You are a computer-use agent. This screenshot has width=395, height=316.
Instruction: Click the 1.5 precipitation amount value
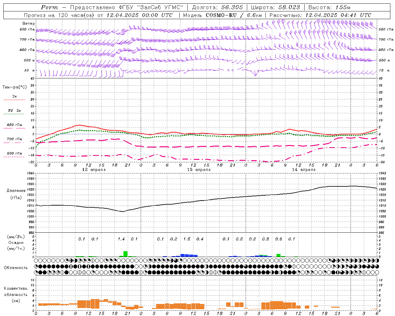click(x=187, y=239)
